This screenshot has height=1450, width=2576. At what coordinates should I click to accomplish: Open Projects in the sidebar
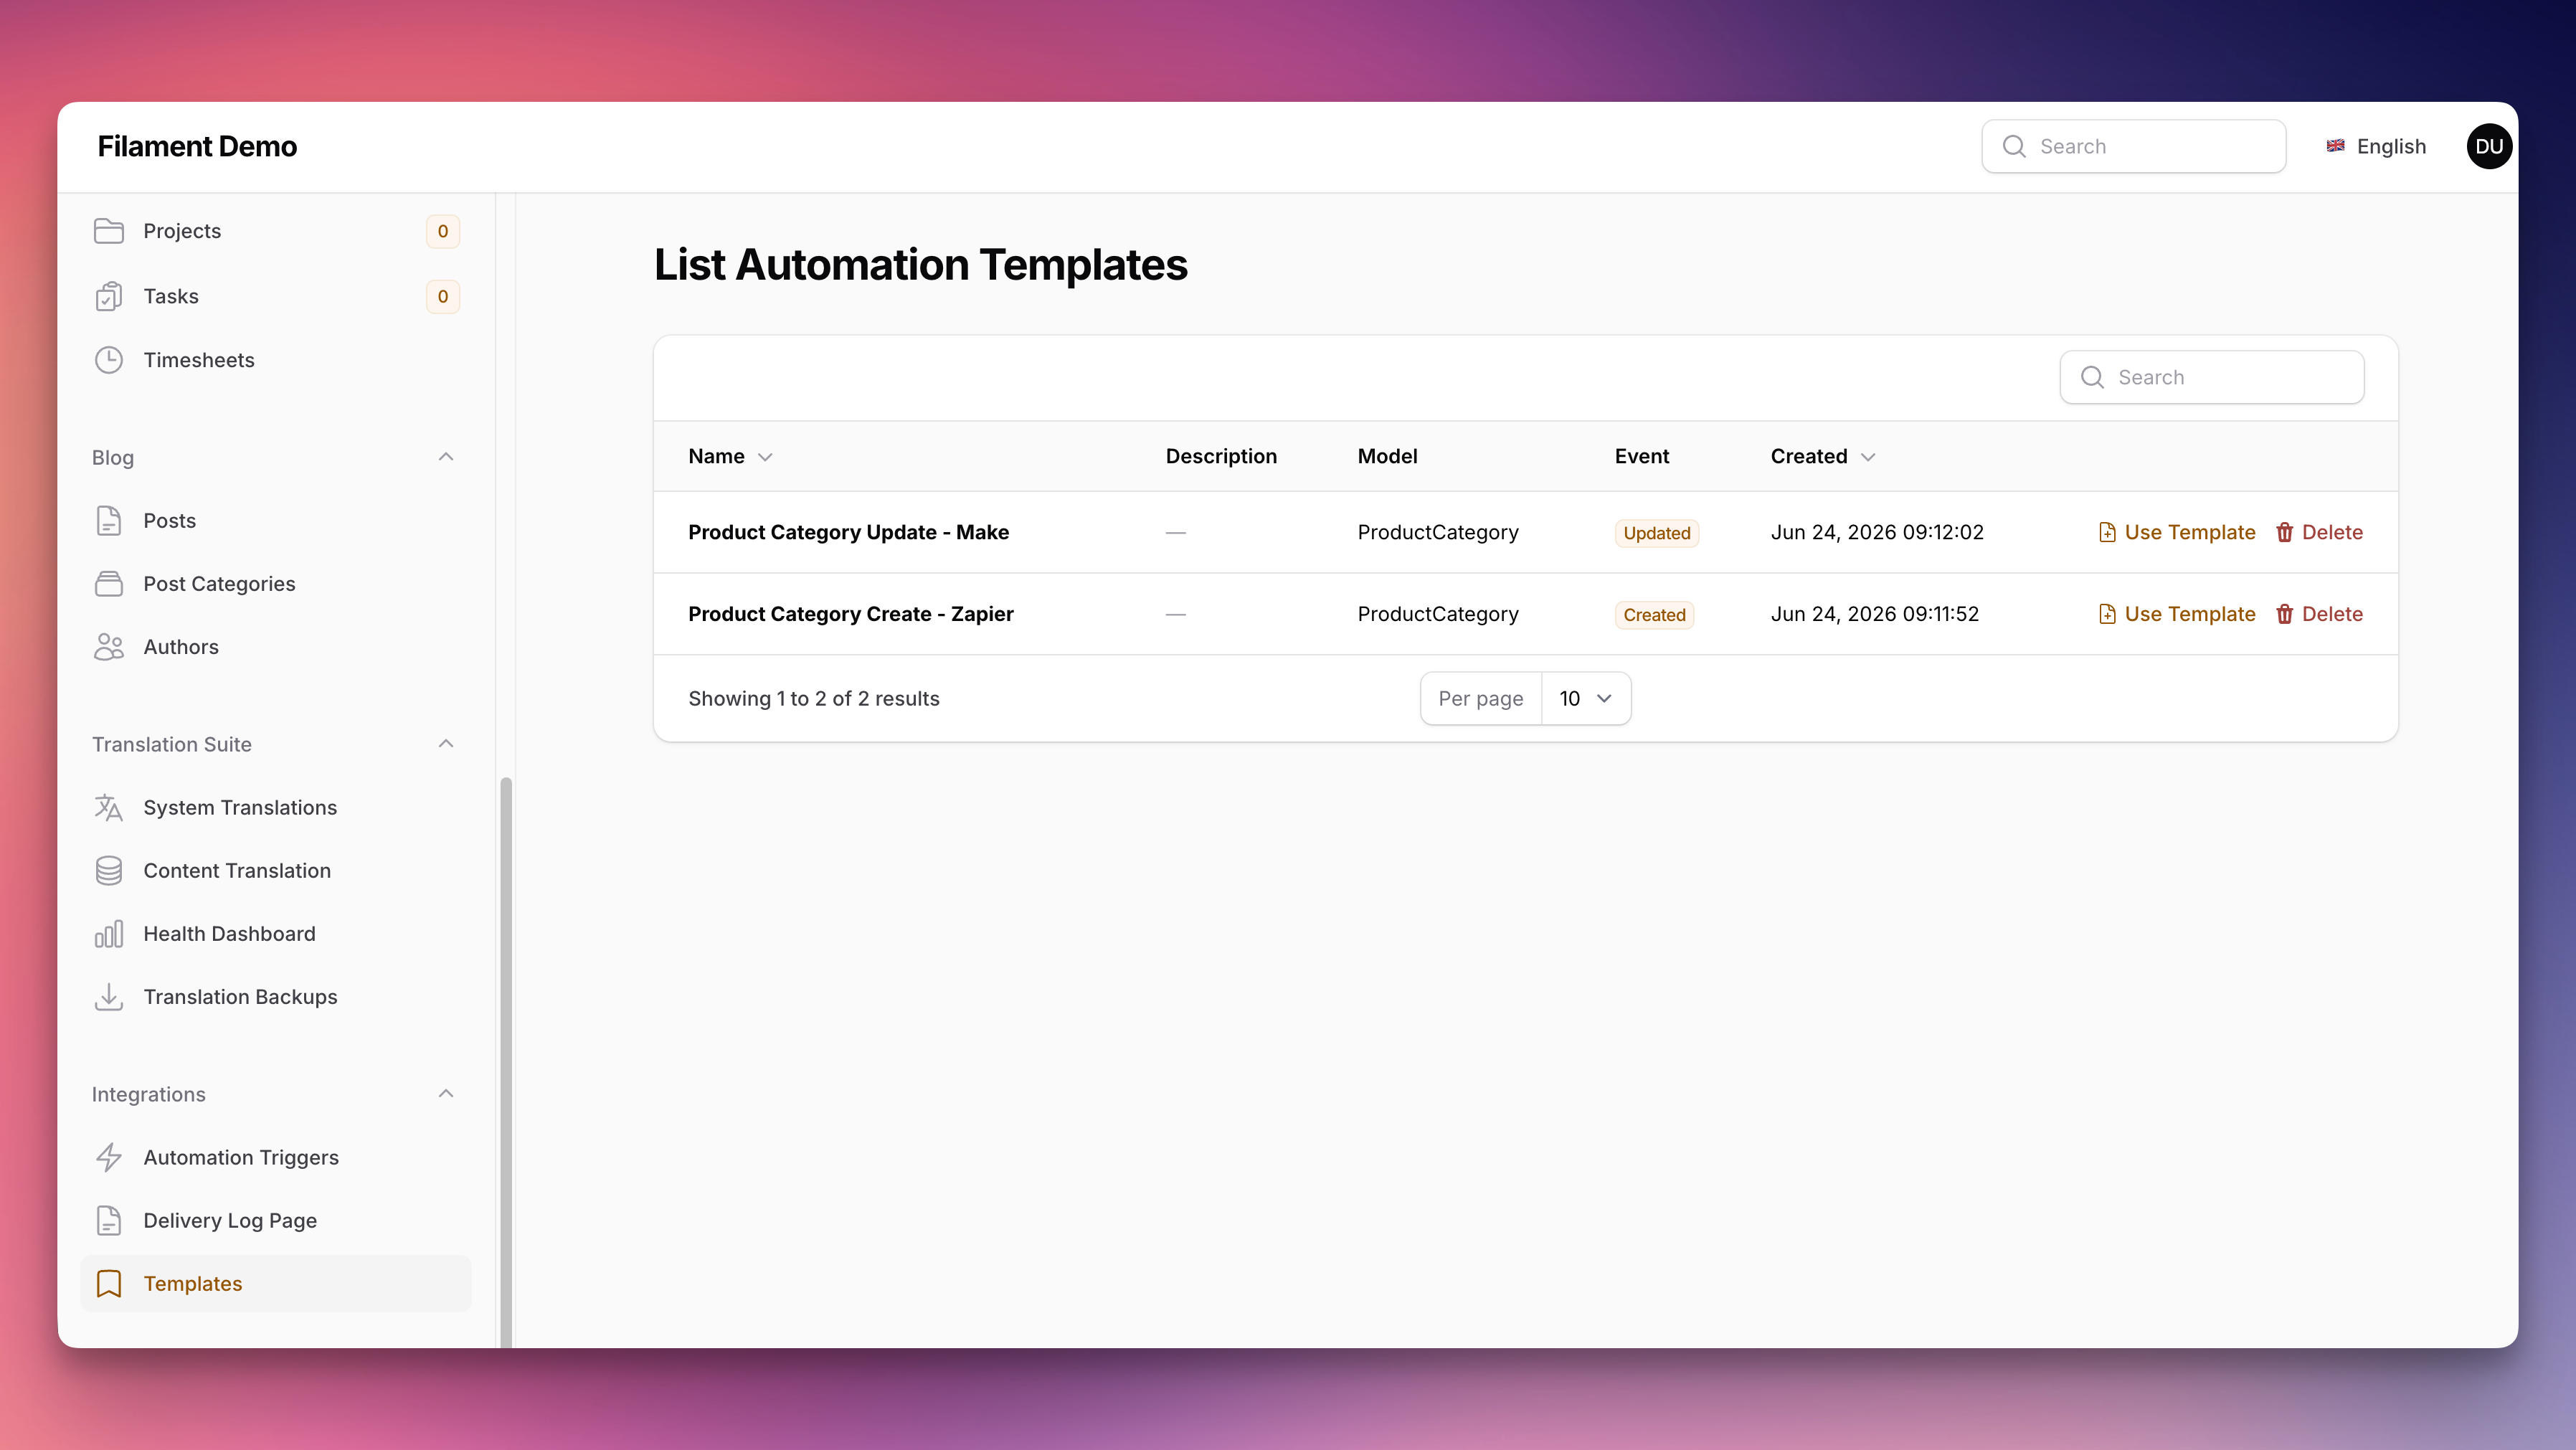click(276, 231)
